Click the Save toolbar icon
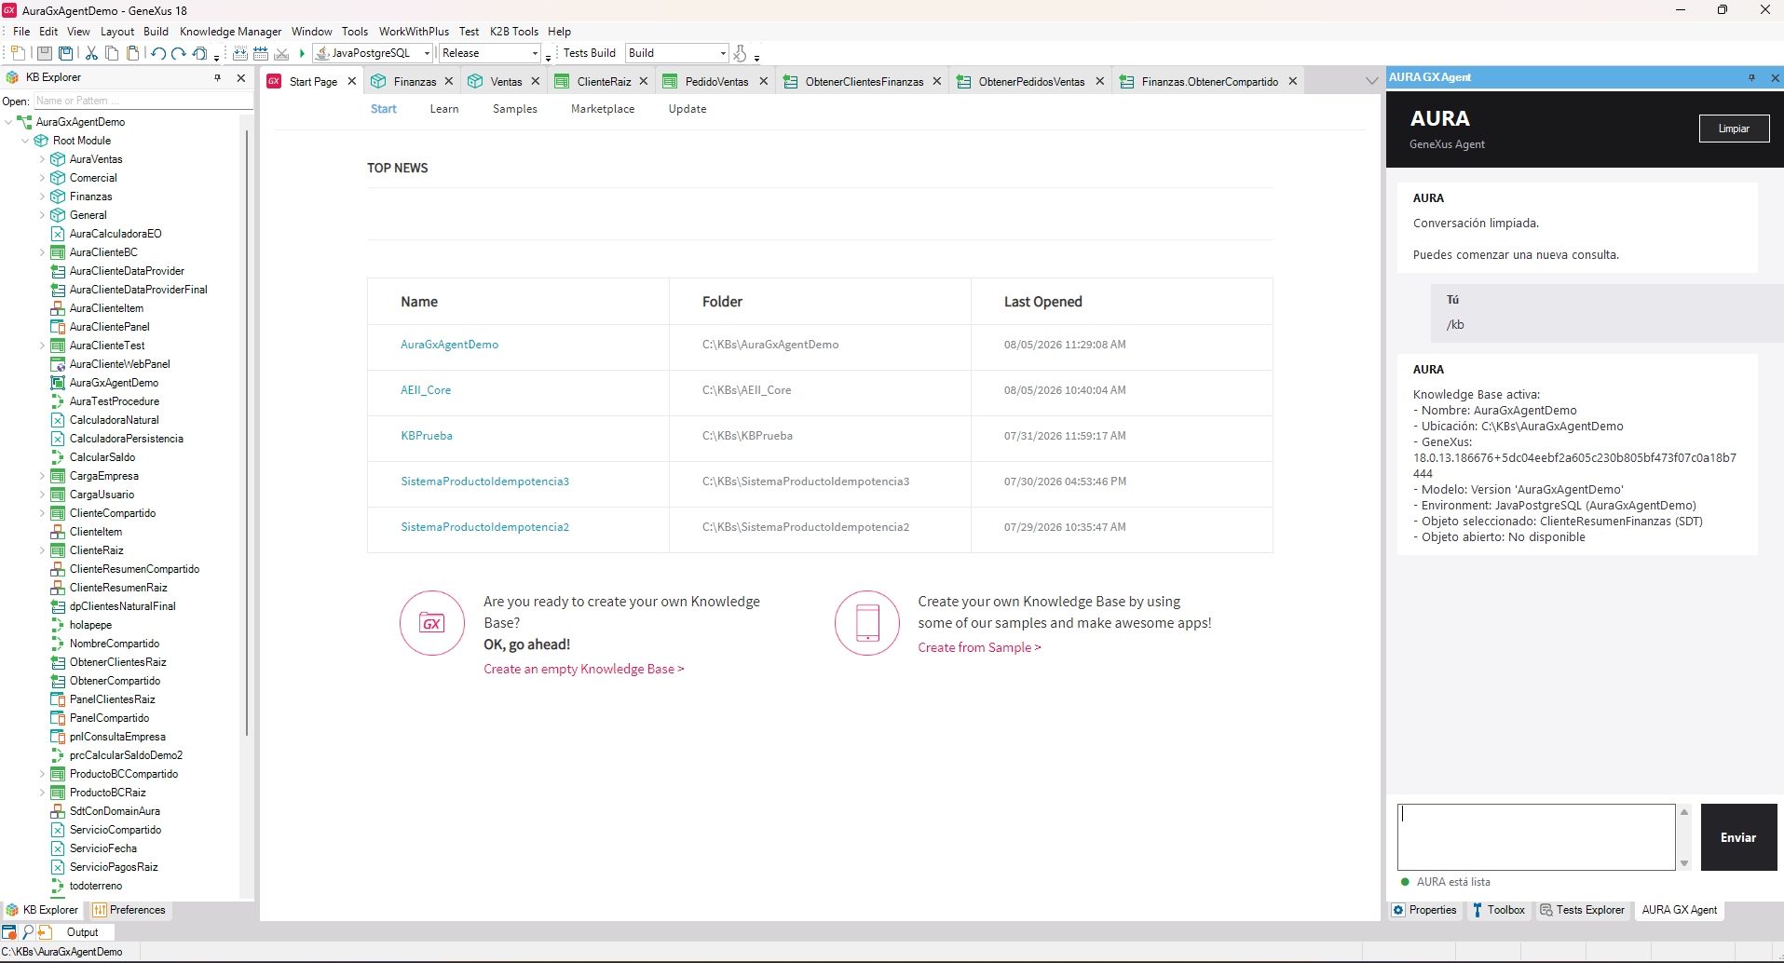 tap(45, 53)
